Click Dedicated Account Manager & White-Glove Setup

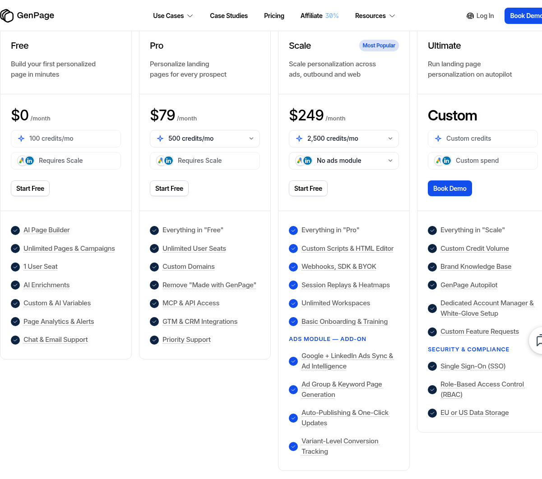487,309
